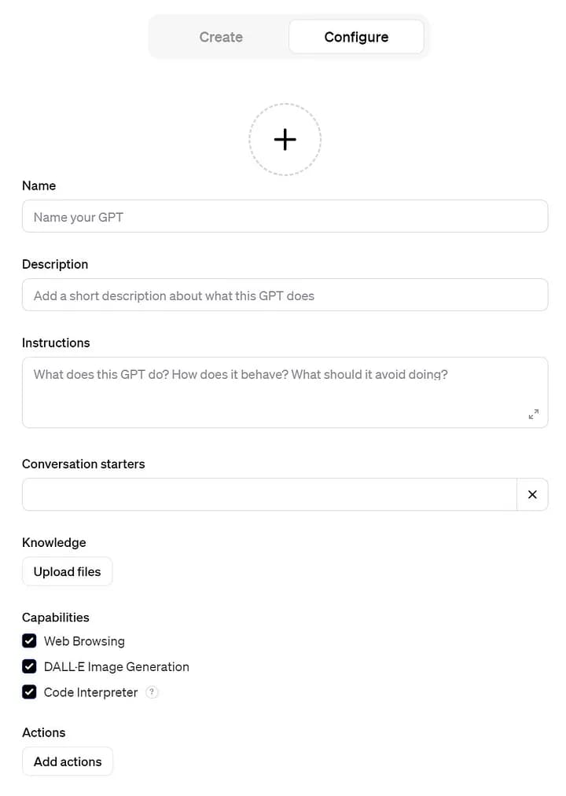Open the Code Interpreter help tooltip
The width and height of the screenshot is (566, 796).
tap(151, 692)
